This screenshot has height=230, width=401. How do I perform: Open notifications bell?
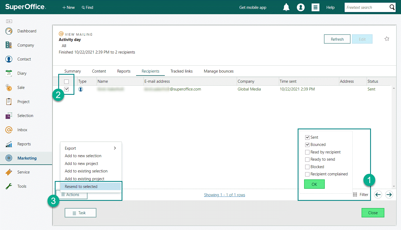pyautogui.click(x=286, y=7)
